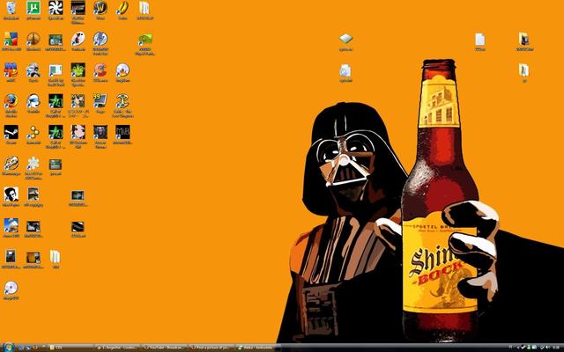Viewport: 564px width, 352px height.
Task: Open the white flat diamond-shaped desktop icon
Action: (345, 39)
